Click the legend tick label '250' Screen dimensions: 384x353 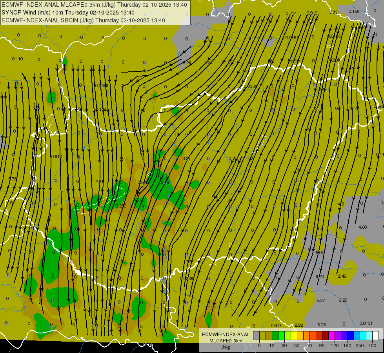point(360,346)
